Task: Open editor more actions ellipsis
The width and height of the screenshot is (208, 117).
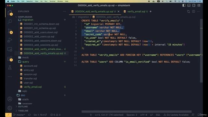Action: tap(199, 12)
